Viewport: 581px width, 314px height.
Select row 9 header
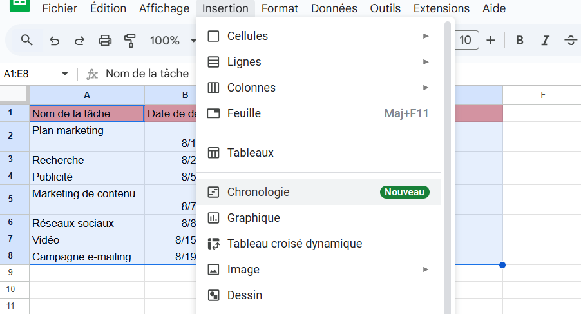pos(14,273)
